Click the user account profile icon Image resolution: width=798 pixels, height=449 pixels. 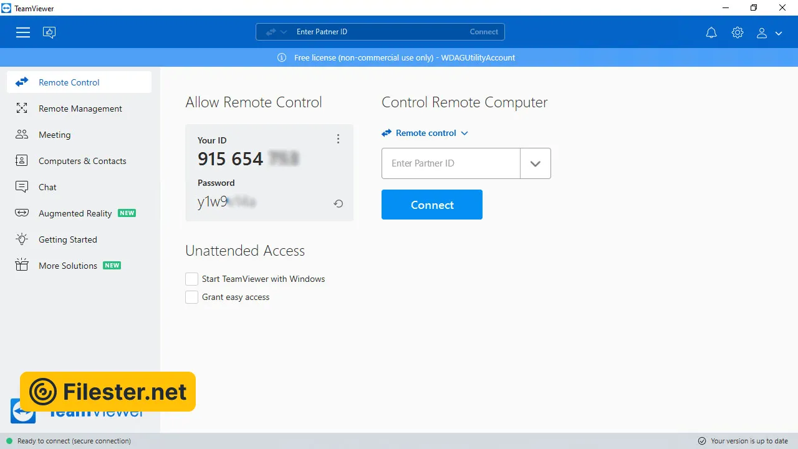[762, 33]
